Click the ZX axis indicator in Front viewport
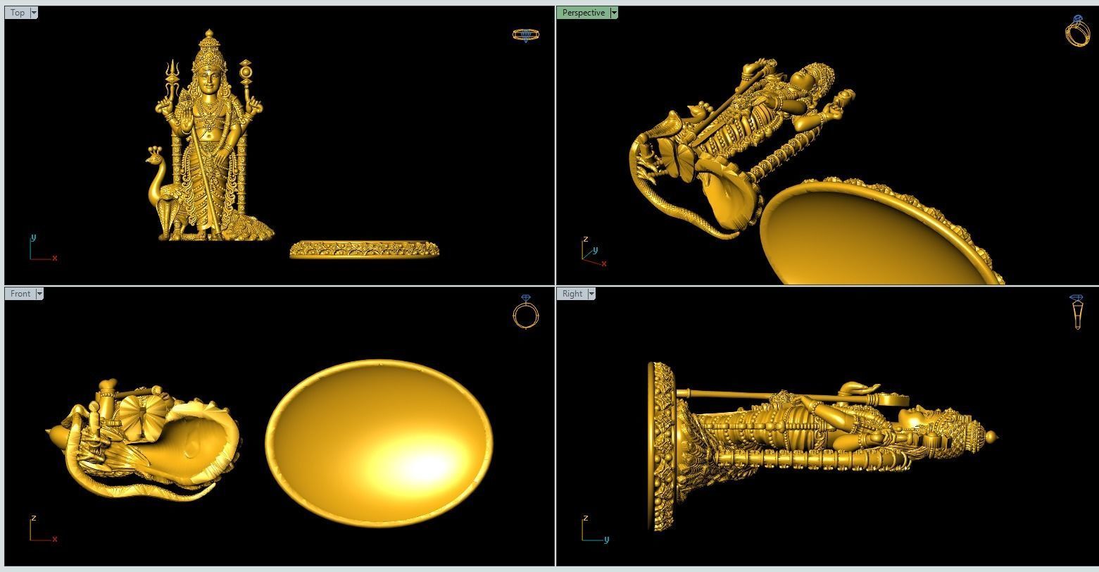The height and width of the screenshot is (572, 1099). pos(43,529)
